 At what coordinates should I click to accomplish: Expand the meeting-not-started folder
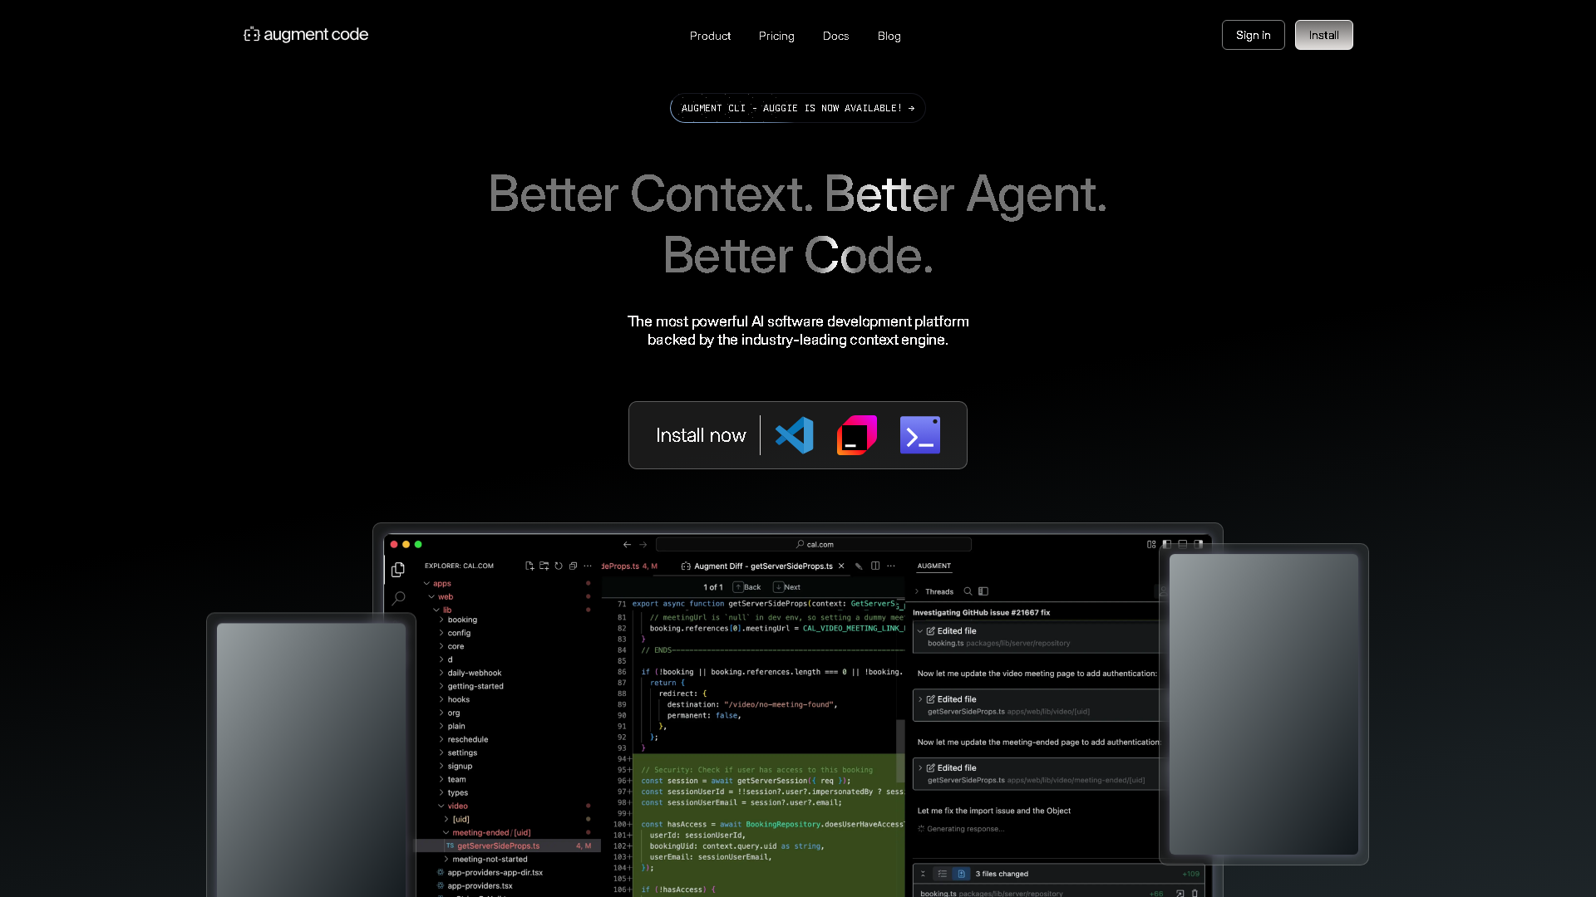(x=485, y=859)
